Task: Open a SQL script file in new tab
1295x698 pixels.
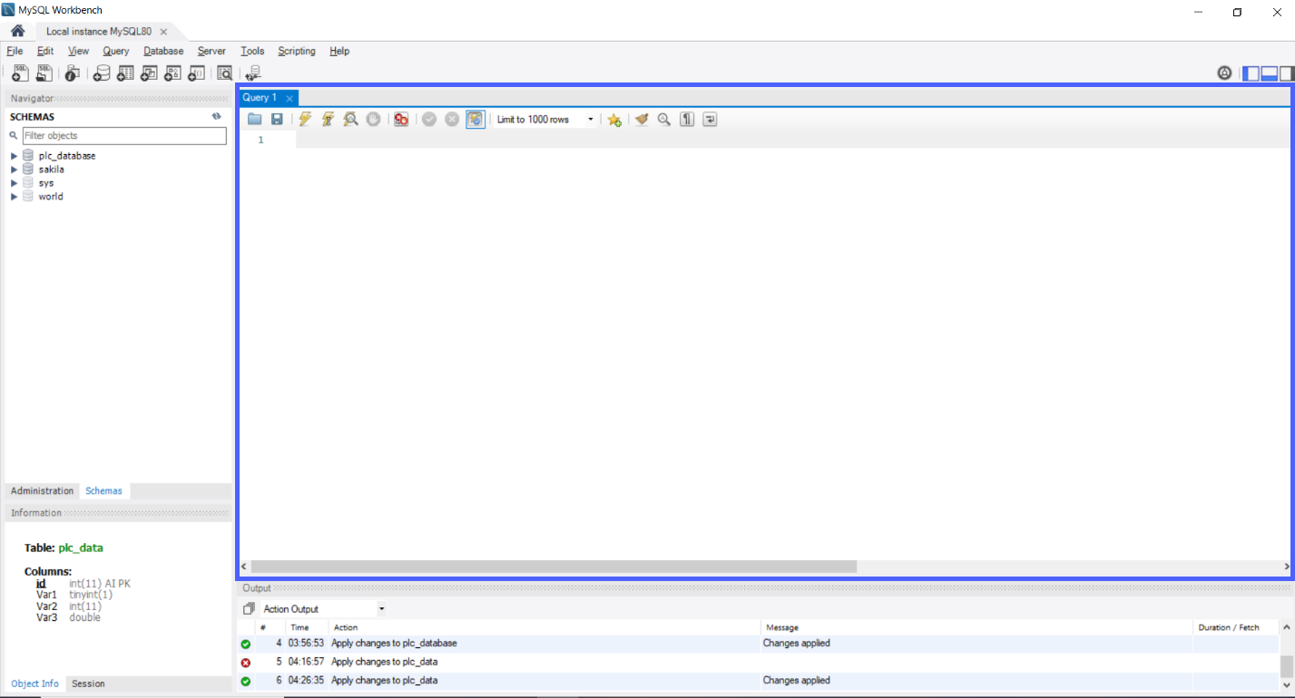Action: [43, 73]
